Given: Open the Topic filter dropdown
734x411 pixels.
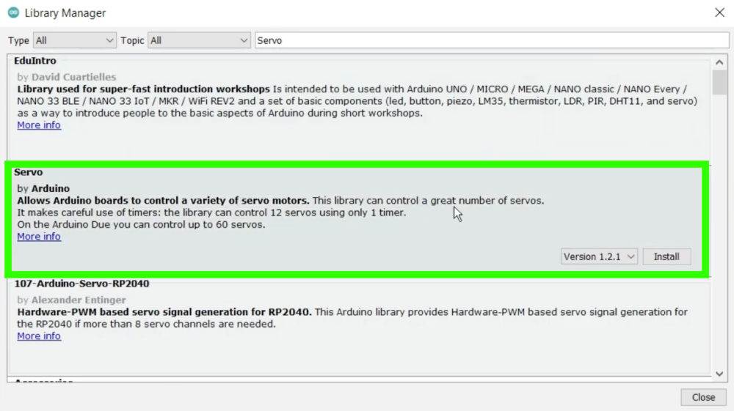Looking at the screenshot, I should click(199, 40).
